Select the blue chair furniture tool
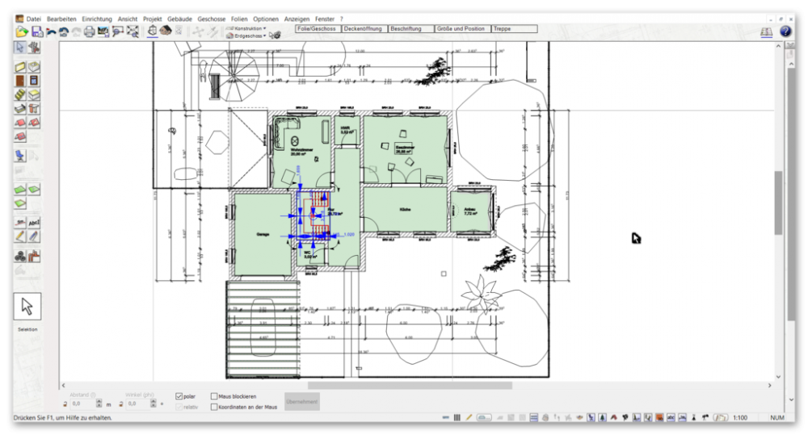This screenshot has width=808, height=435. point(20,155)
